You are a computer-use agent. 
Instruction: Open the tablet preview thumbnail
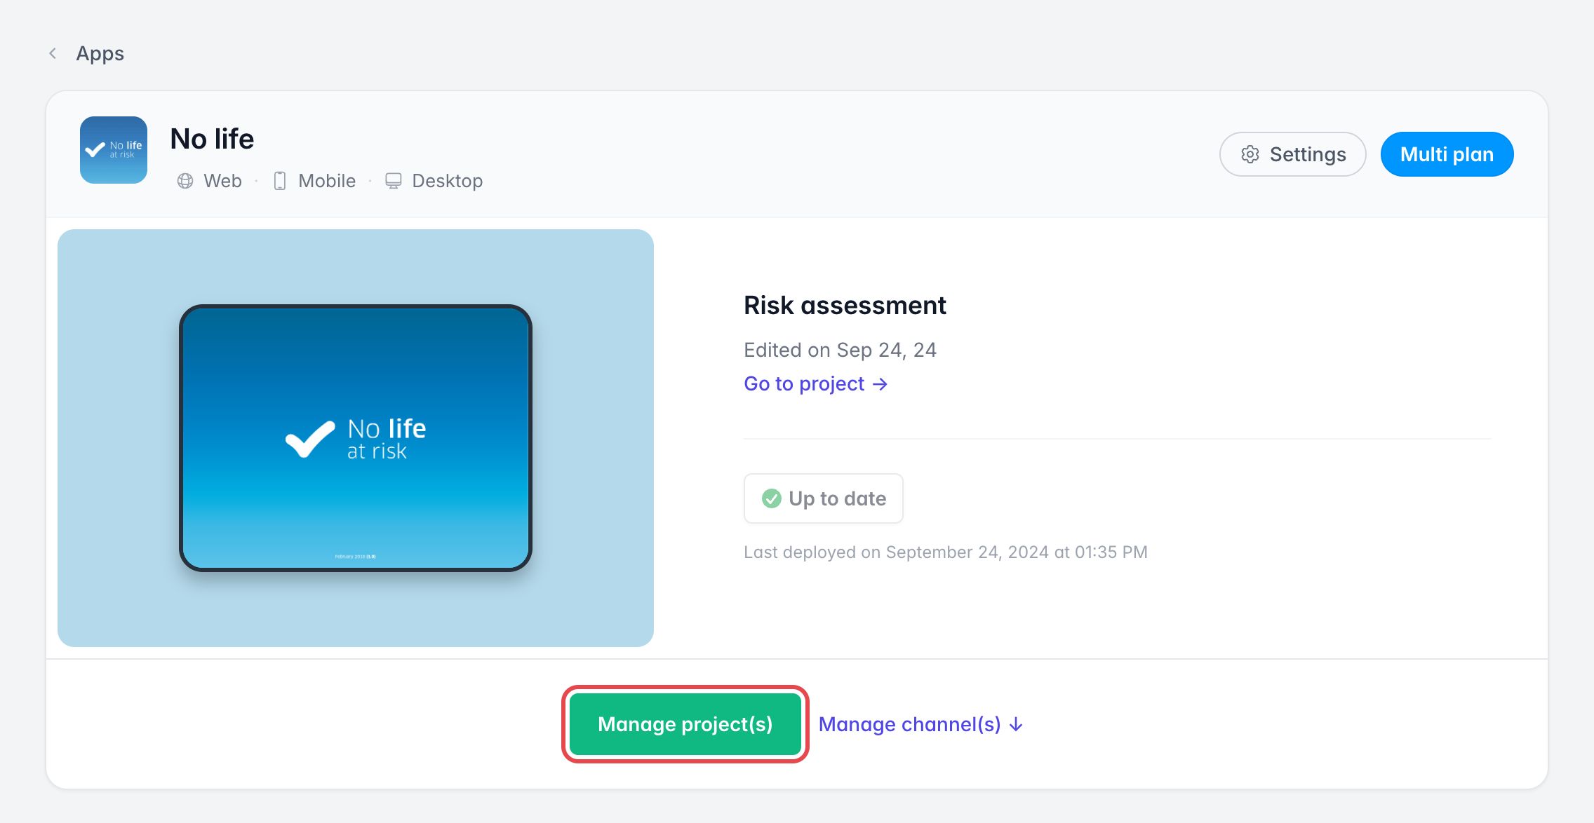(x=356, y=438)
